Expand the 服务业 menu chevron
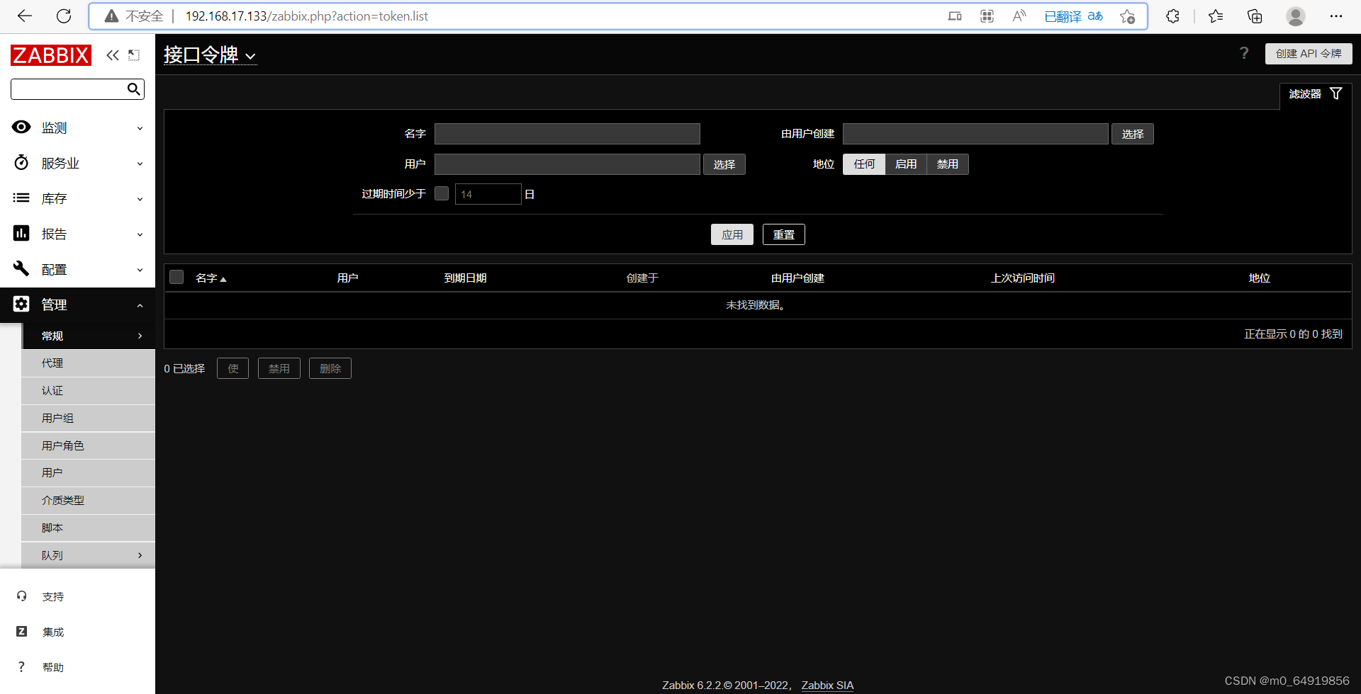Screen dimensions: 1361x694 140,164
